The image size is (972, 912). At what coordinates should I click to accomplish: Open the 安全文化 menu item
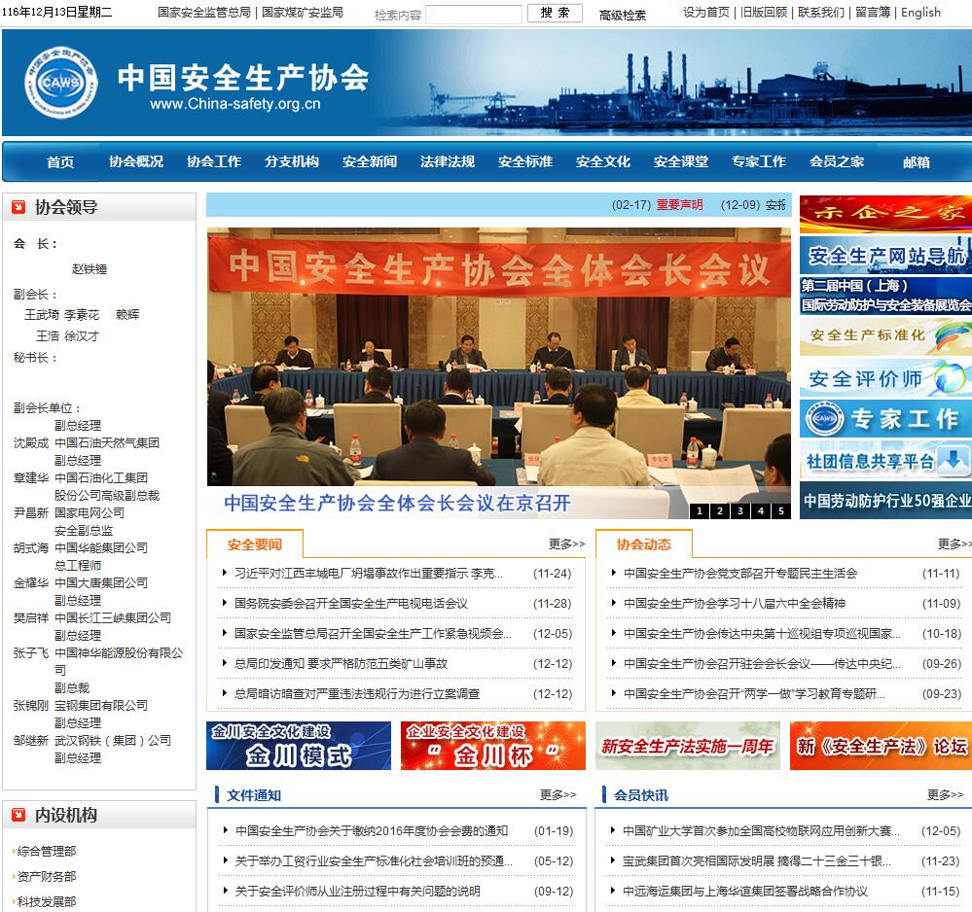coord(603,161)
